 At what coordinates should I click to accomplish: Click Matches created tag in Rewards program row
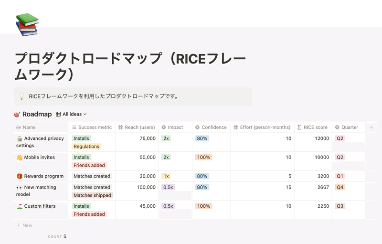click(92, 176)
